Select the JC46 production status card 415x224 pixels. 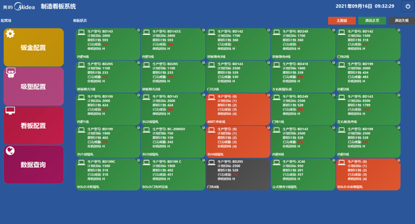click(303, 174)
